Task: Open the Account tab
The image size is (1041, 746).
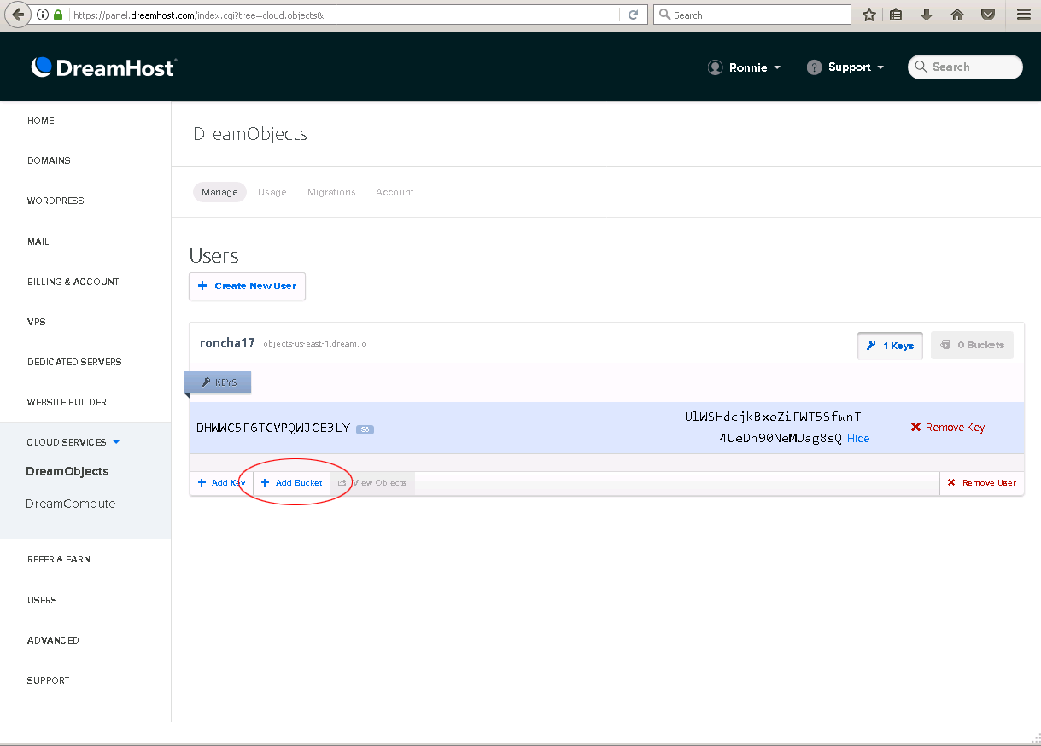Action: (395, 192)
